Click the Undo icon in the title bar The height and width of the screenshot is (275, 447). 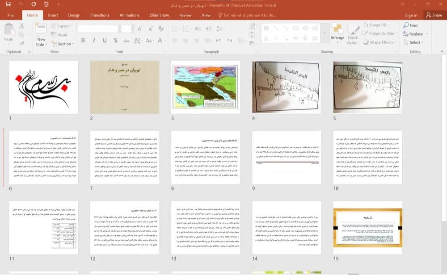[21, 4]
